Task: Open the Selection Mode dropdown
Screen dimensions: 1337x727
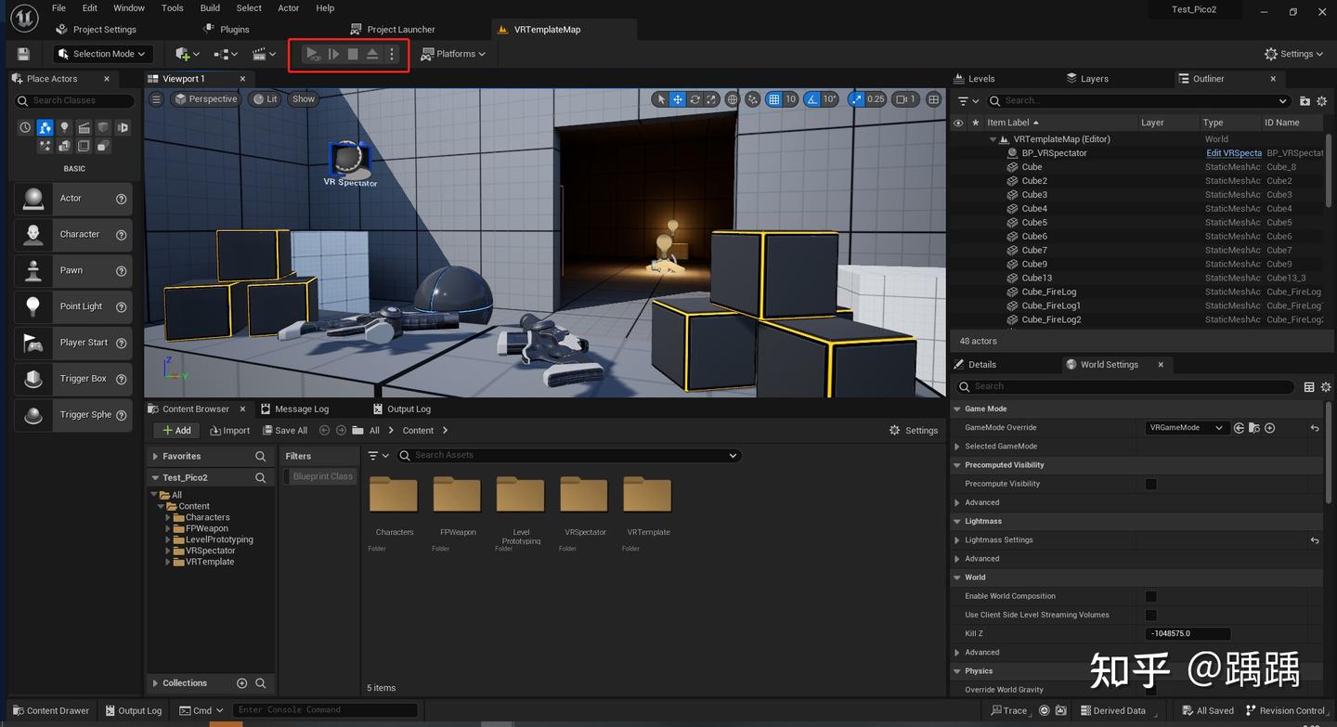Action: [x=103, y=54]
